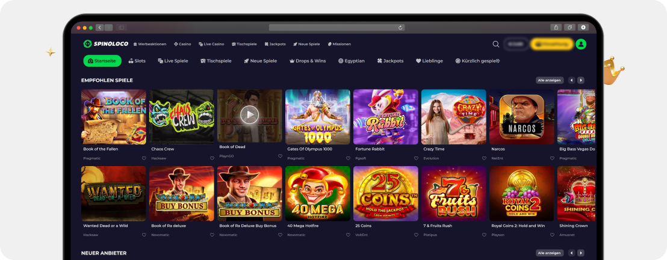Image resolution: width=667 pixels, height=260 pixels.
Task: Expand more category tabs arrow
Action: click(498, 61)
